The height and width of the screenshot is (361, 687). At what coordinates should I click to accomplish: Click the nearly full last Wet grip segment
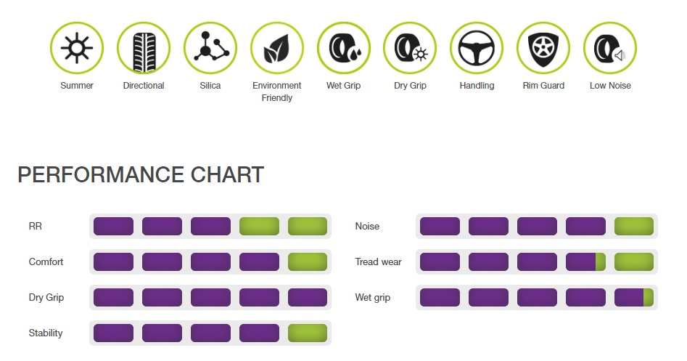pyautogui.click(x=634, y=297)
